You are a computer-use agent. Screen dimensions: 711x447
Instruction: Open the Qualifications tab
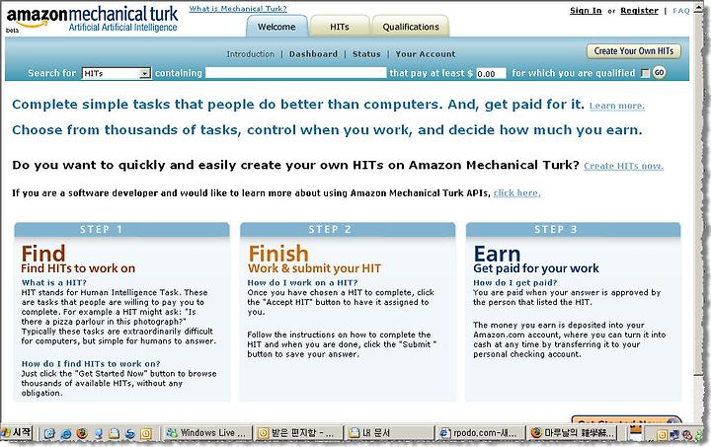[x=411, y=27]
